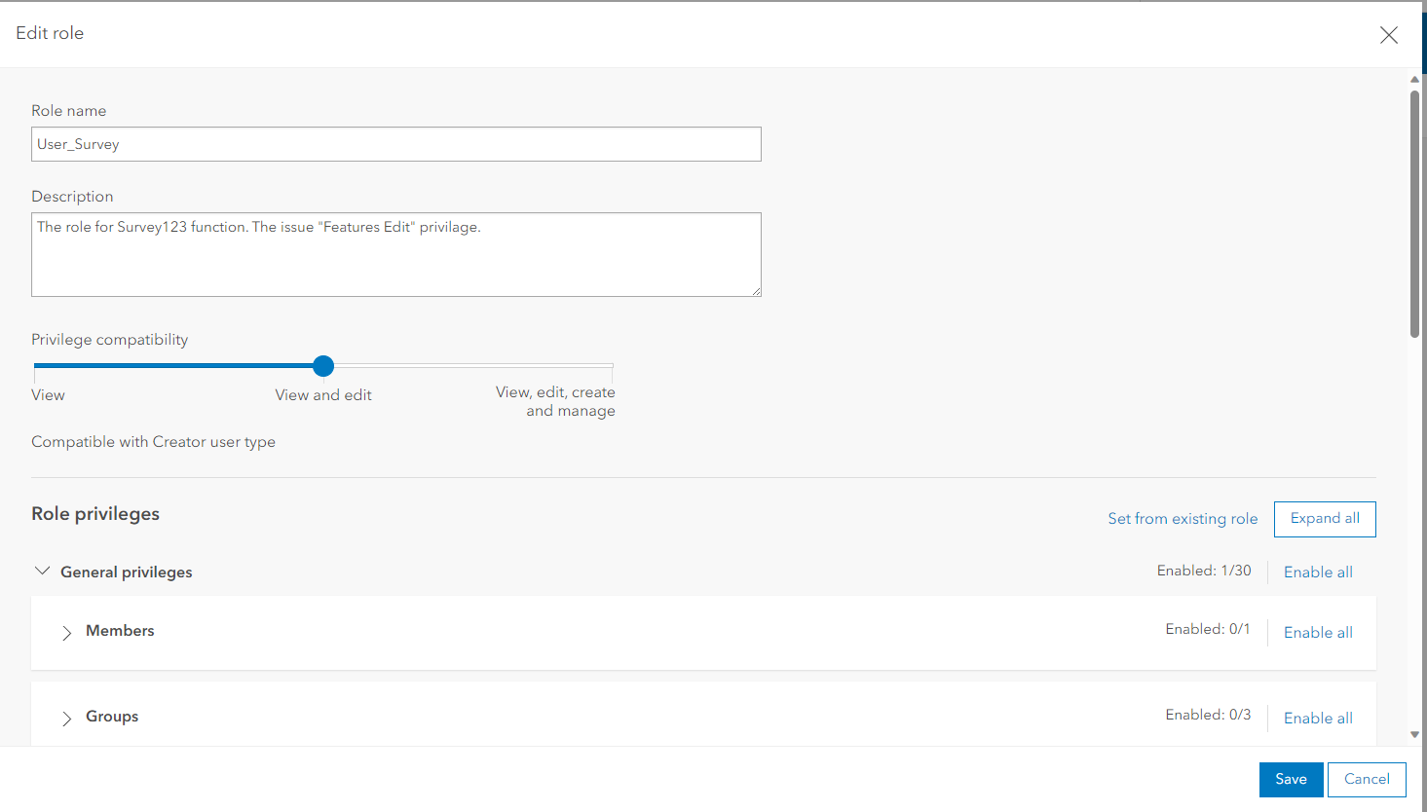The image size is (1427, 812).
Task: Select the View, edit, create and manage option
Action: click(x=612, y=366)
